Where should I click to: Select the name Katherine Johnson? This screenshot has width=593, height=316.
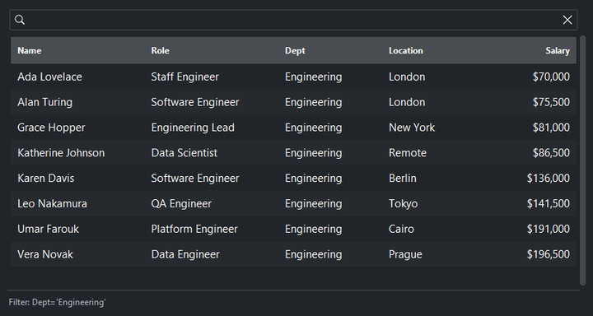[x=61, y=153]
